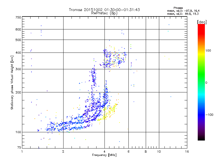The height and width of the screenshot is (165, 220).
Task: Click the 'RwPretec (8p)' subtitle
Action: click(x=104, y=13)
